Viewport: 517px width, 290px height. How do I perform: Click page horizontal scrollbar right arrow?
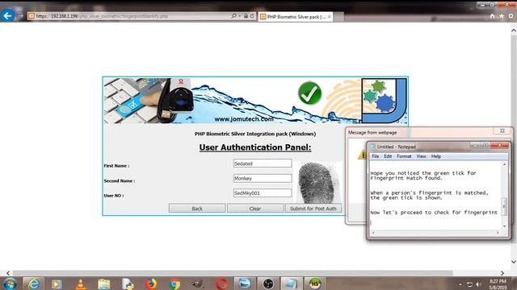[x=502, y=273]
